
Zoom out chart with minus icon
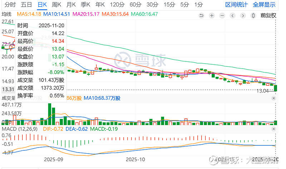[223, 15]
